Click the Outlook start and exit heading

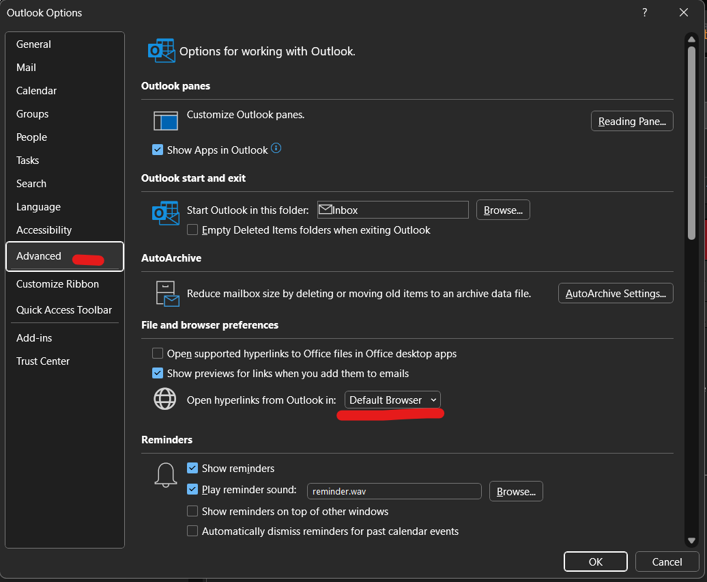click(193, 178)
